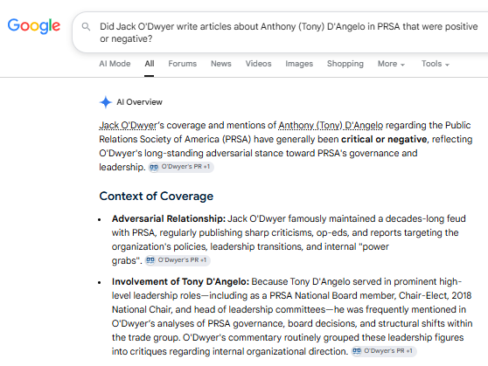The height and width of the screenshot is (366, 488).
Task: Click the bold 'critical or negative' phrase
Action: point(384,139)
